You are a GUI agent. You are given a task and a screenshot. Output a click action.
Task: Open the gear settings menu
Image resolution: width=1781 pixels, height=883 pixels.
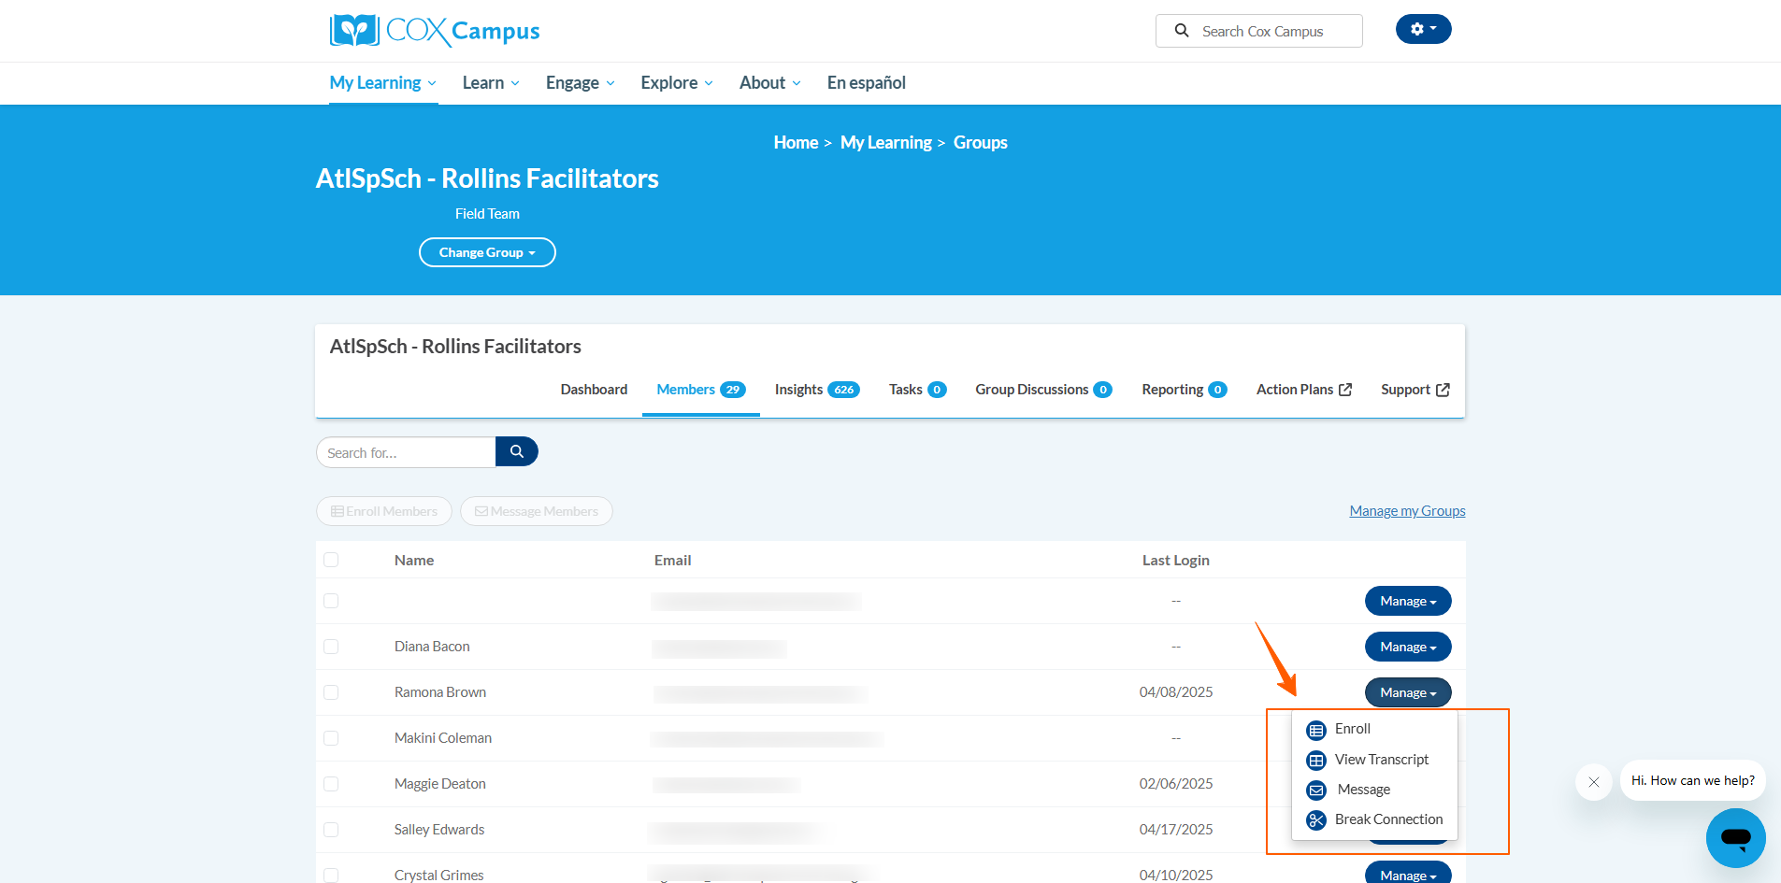pyautogui.click(x=1423, y=29)
